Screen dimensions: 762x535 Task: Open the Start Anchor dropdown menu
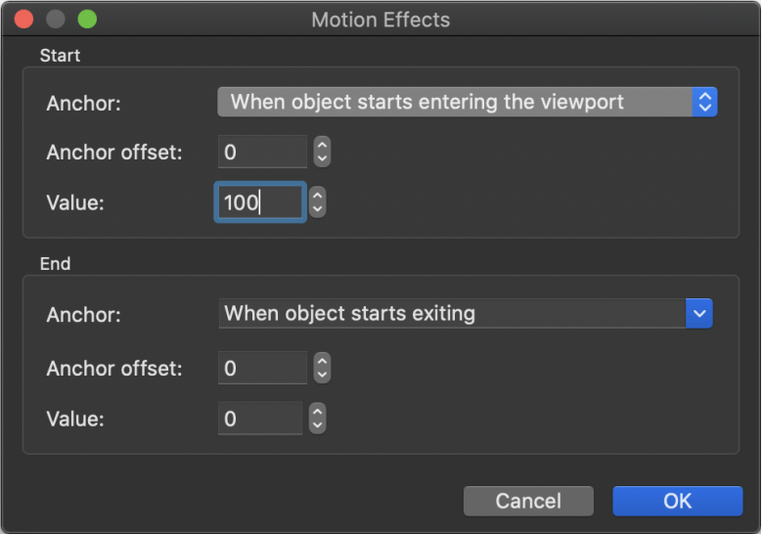point(467,102)
